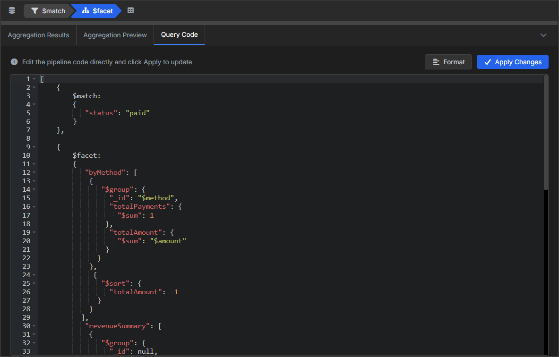The width and height of the screenshot is (559, 357).
Task: Open the Aggregation Results tab
Action: 38,35
